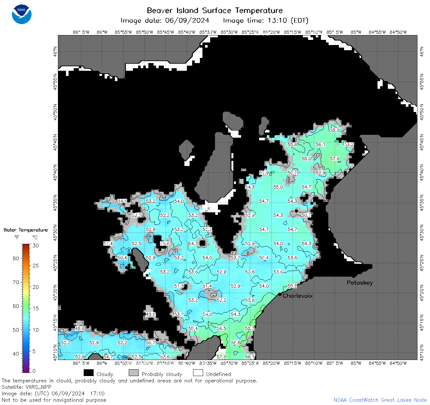Screen dimensions: 430x405
Task: Click the white Undefined legend swatch
Action: tap(198, 373)
